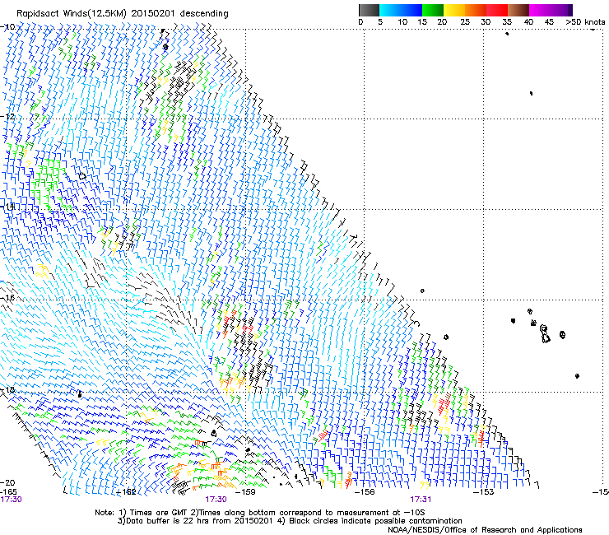609x535 pixels.
Task: Click the cyan-blue 5-15 knots gradient swatch
Action: 401,10
